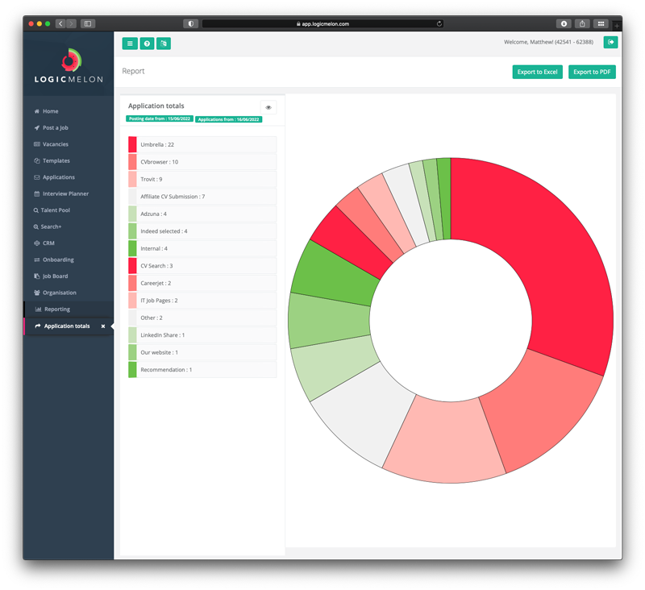Open a new browser tab with plus
This screenshot has width=645, height=590.
tap(616, 26)
